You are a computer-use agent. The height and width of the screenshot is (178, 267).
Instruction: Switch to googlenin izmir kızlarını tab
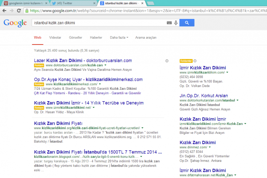26,3
